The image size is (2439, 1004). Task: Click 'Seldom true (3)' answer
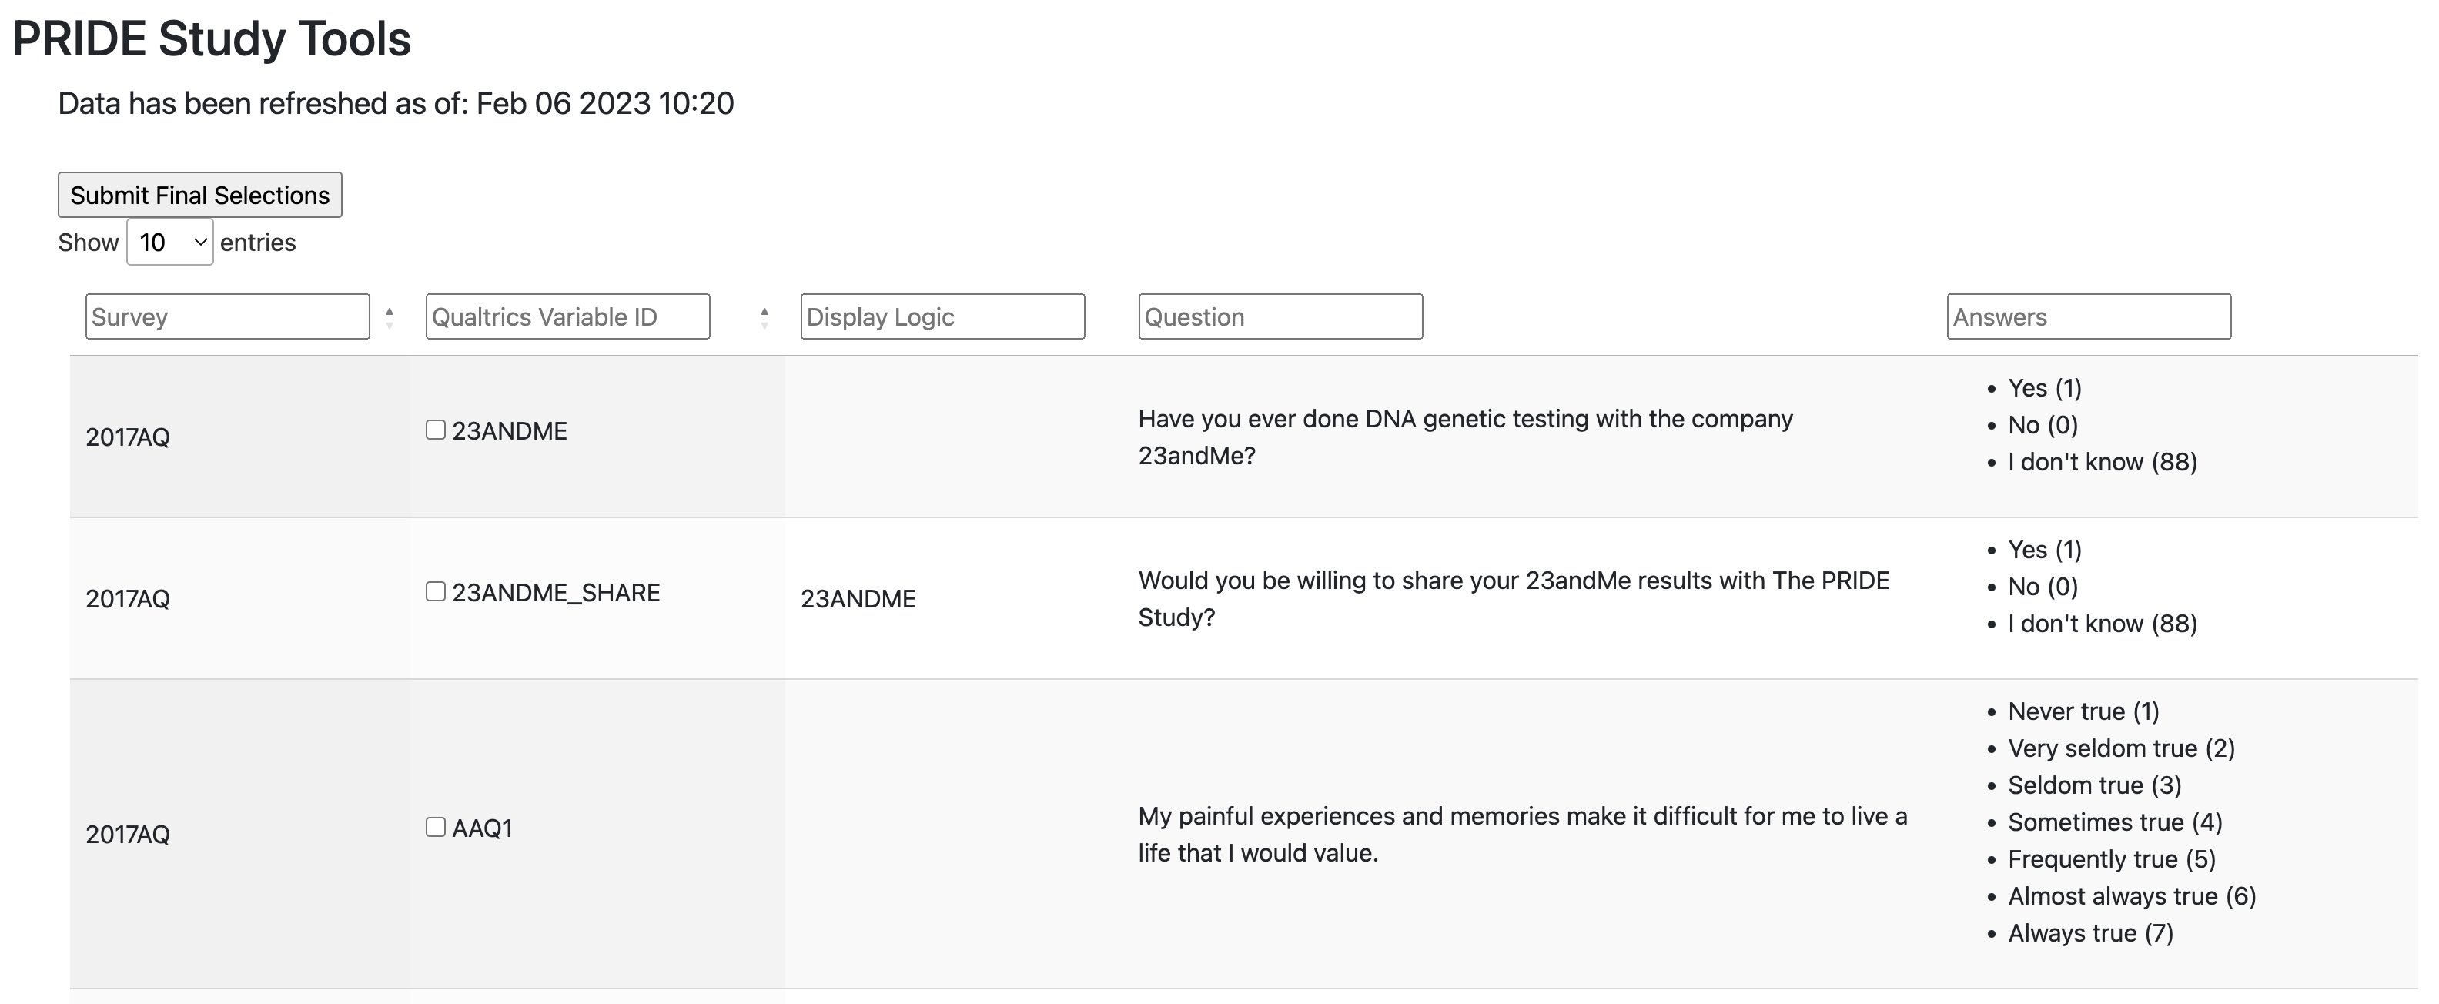[x=2094, y=785]
